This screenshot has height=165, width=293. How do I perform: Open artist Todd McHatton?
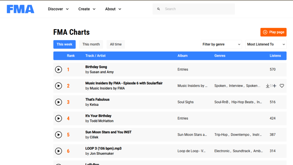coord(102,121)
